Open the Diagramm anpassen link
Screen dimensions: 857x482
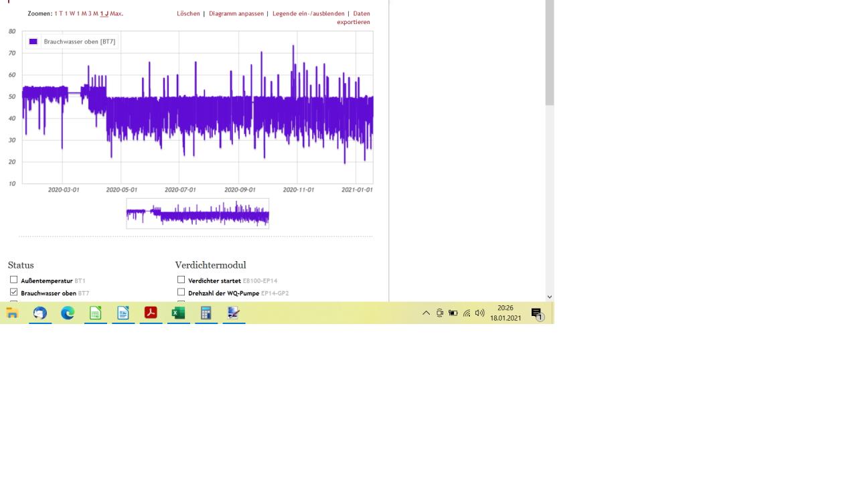point(236,13)
